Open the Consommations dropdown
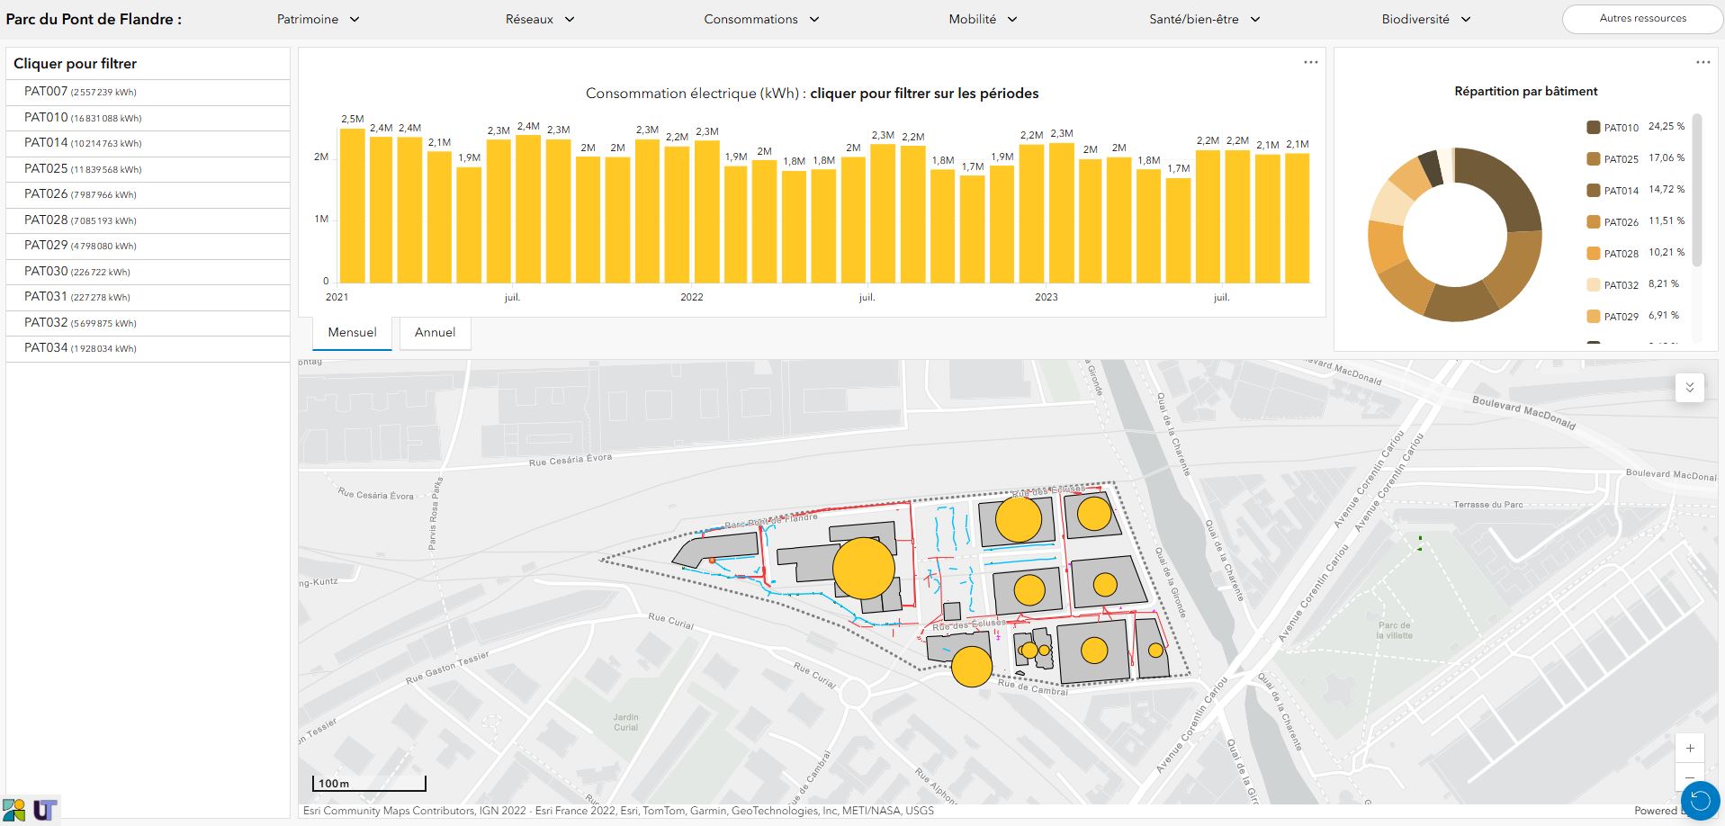 click(x=761, y=19)
